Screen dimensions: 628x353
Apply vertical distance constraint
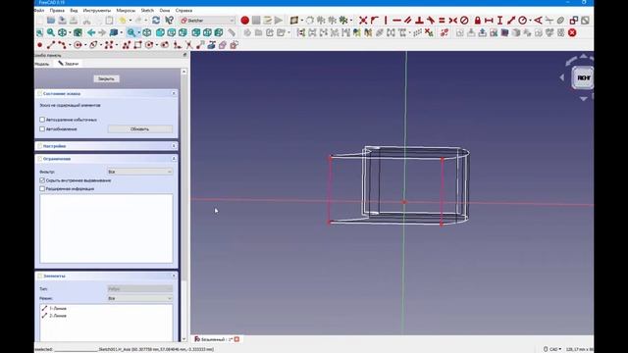click(x=499, y=20)
